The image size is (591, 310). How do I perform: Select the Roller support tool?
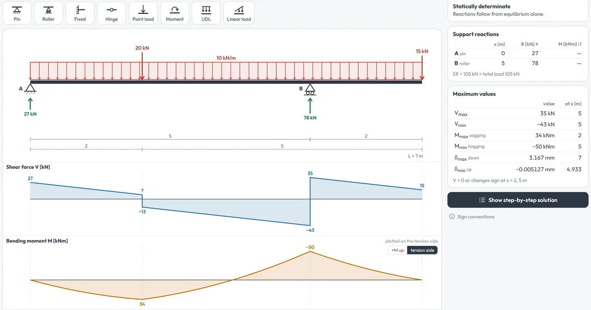coord(48,13)
